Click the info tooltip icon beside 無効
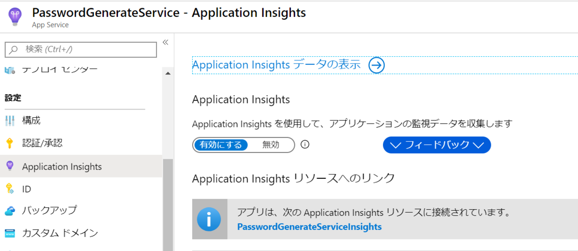578x251 pixels. point(304,144)
